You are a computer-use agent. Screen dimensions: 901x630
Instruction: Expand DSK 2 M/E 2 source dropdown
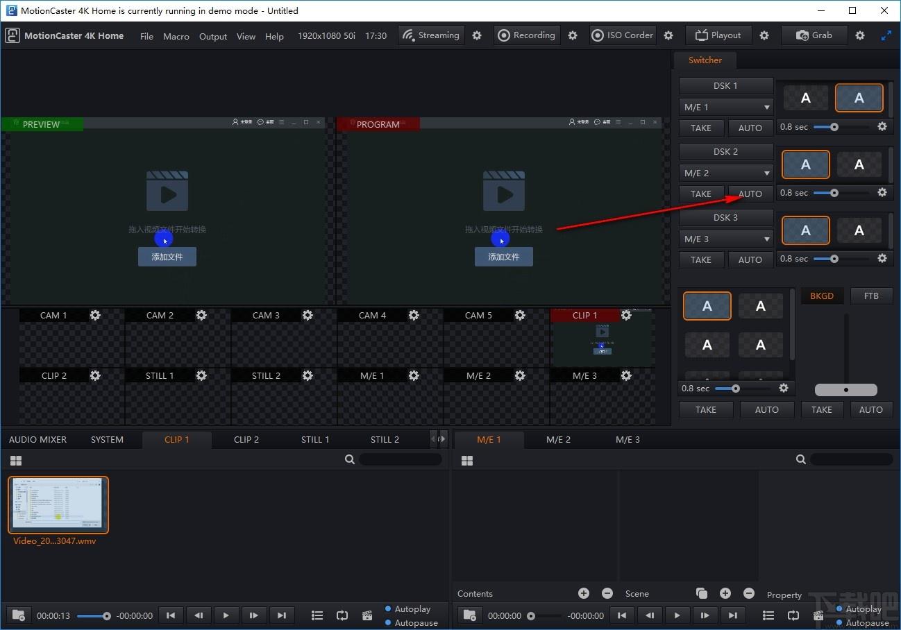(x=726, y=173)
